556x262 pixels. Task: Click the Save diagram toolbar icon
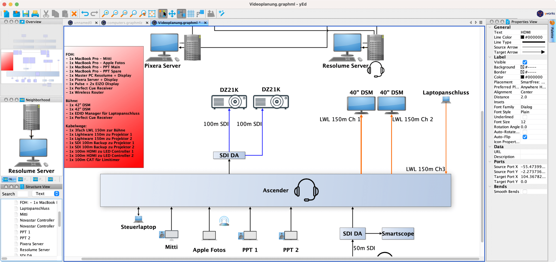point(26,14)
